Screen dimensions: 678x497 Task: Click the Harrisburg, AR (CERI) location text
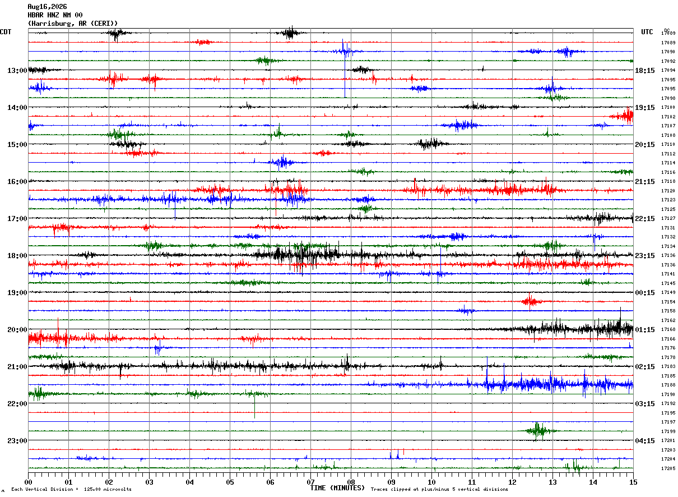tap(73, 23)
